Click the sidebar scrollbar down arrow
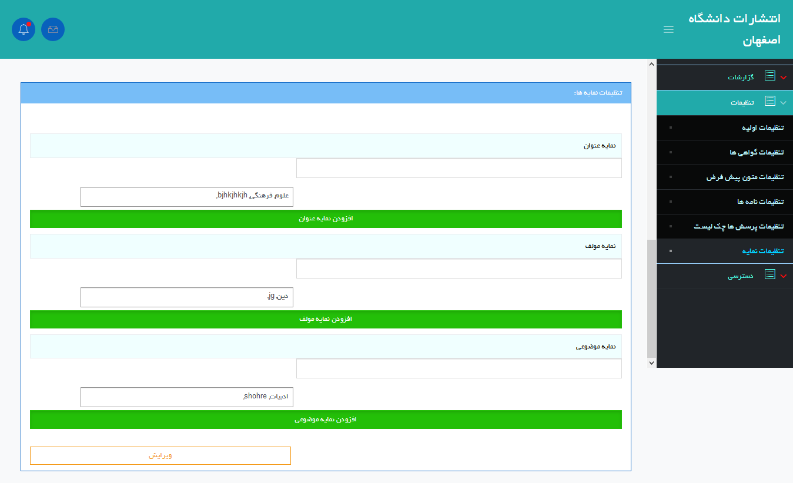 [x=651, y=363]
